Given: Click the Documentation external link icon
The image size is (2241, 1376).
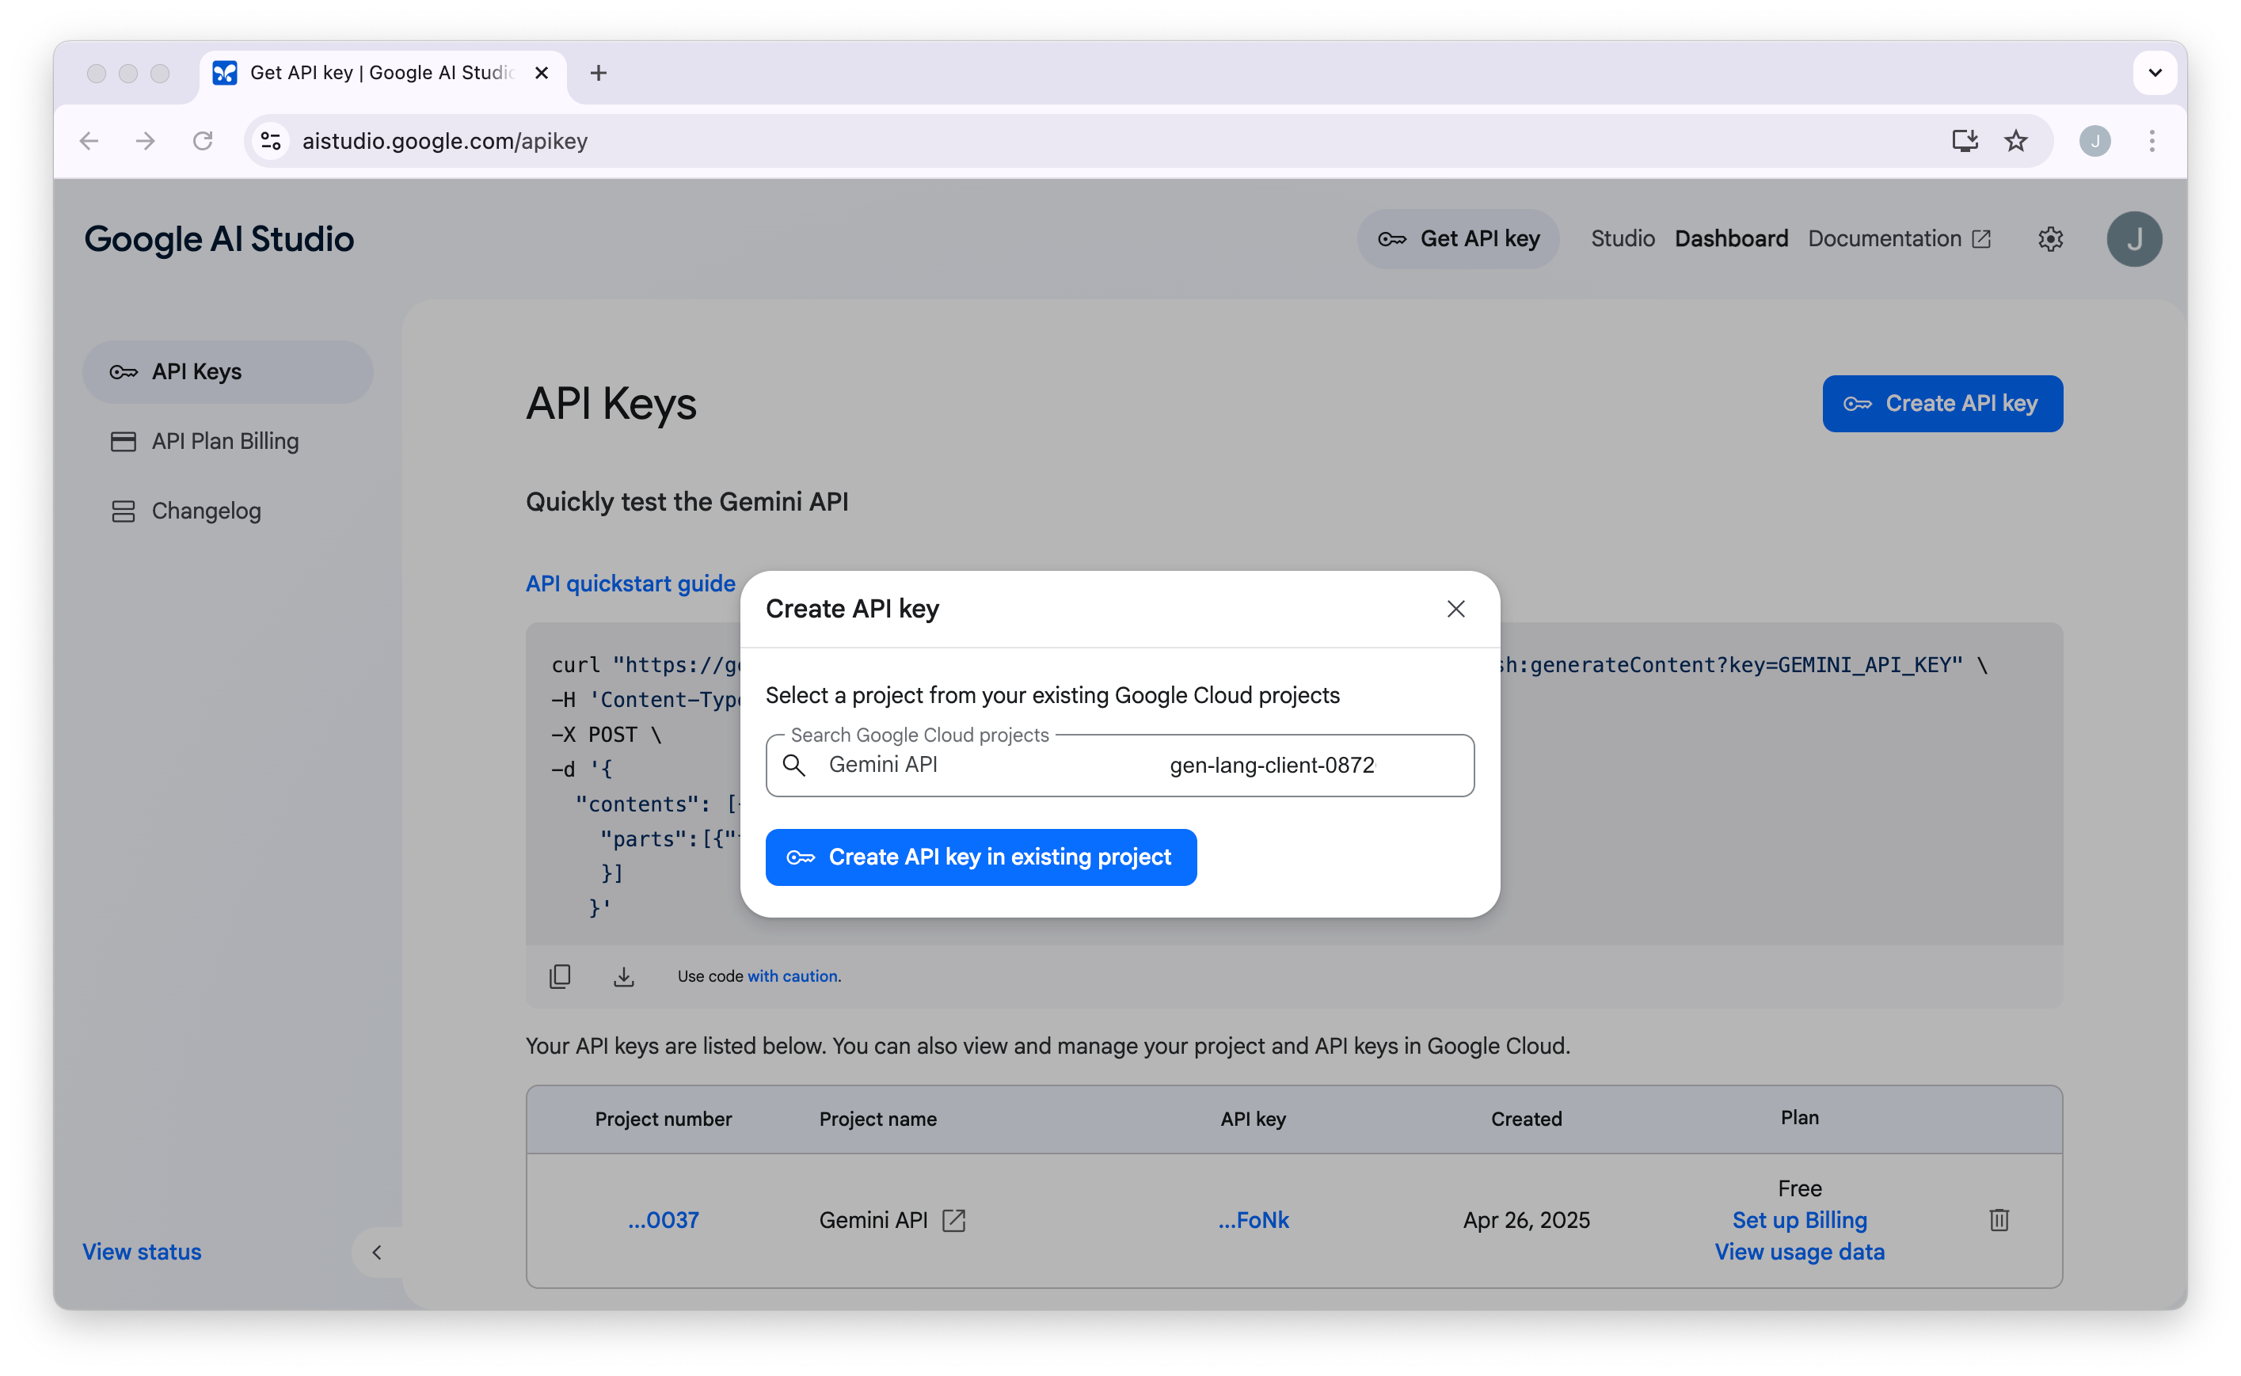Looking at the screenshot, I should pyautogui.click(x=1980, y=238).
